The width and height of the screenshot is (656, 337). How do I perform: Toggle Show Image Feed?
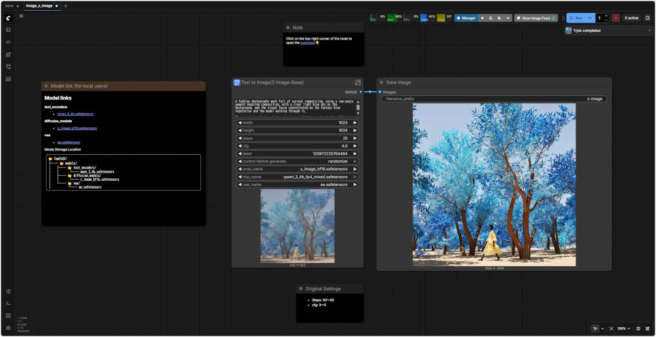coord(536,18)
